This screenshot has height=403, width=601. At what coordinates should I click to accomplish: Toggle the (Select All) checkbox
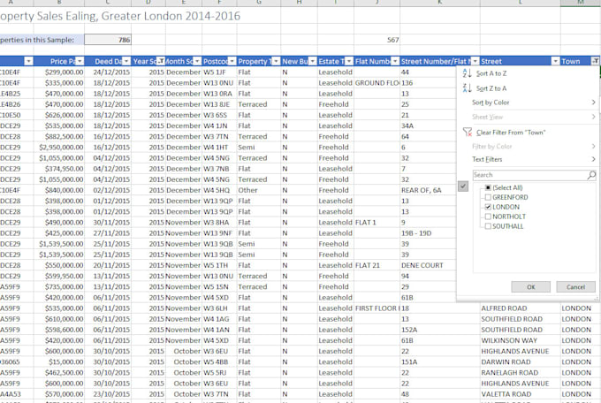point(488,187)
